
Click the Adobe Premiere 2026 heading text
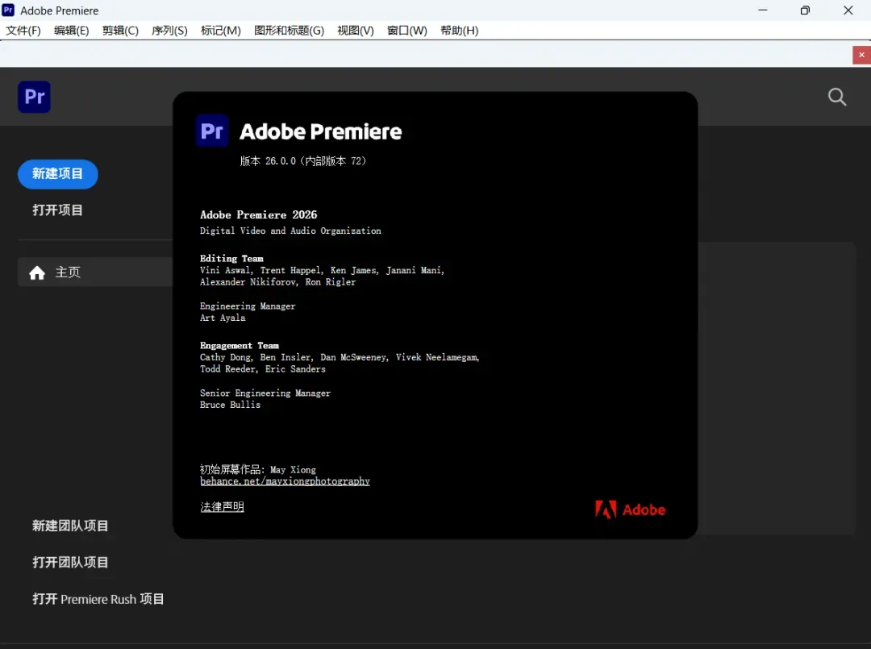tap(259, 214)
